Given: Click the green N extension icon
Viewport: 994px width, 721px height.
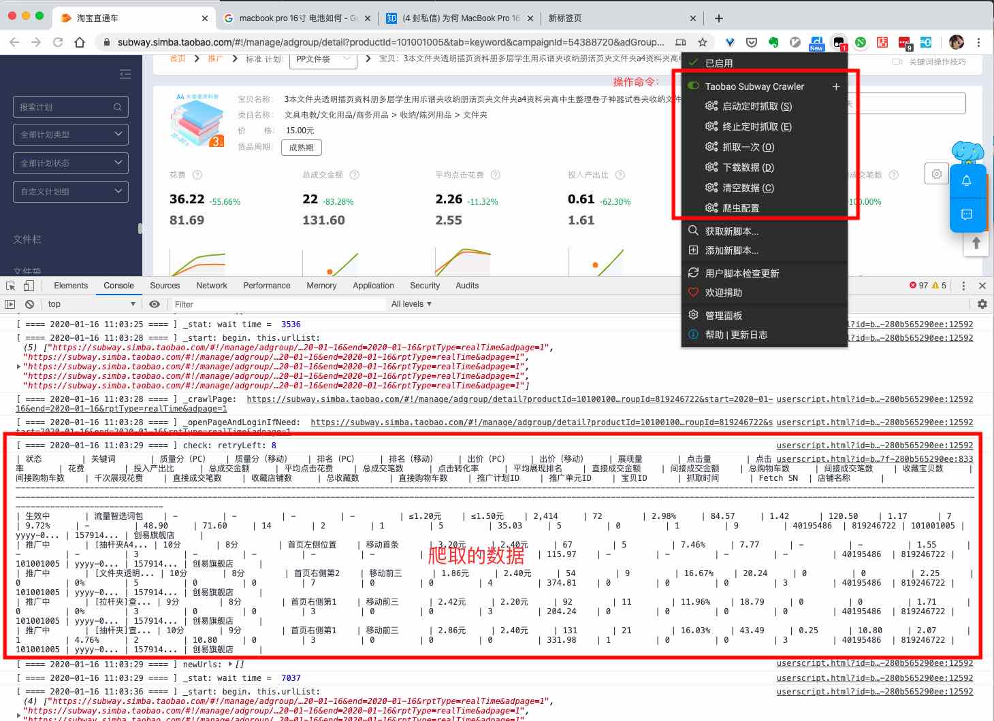Looking at the screenshot, I should [x=861, y=42].
